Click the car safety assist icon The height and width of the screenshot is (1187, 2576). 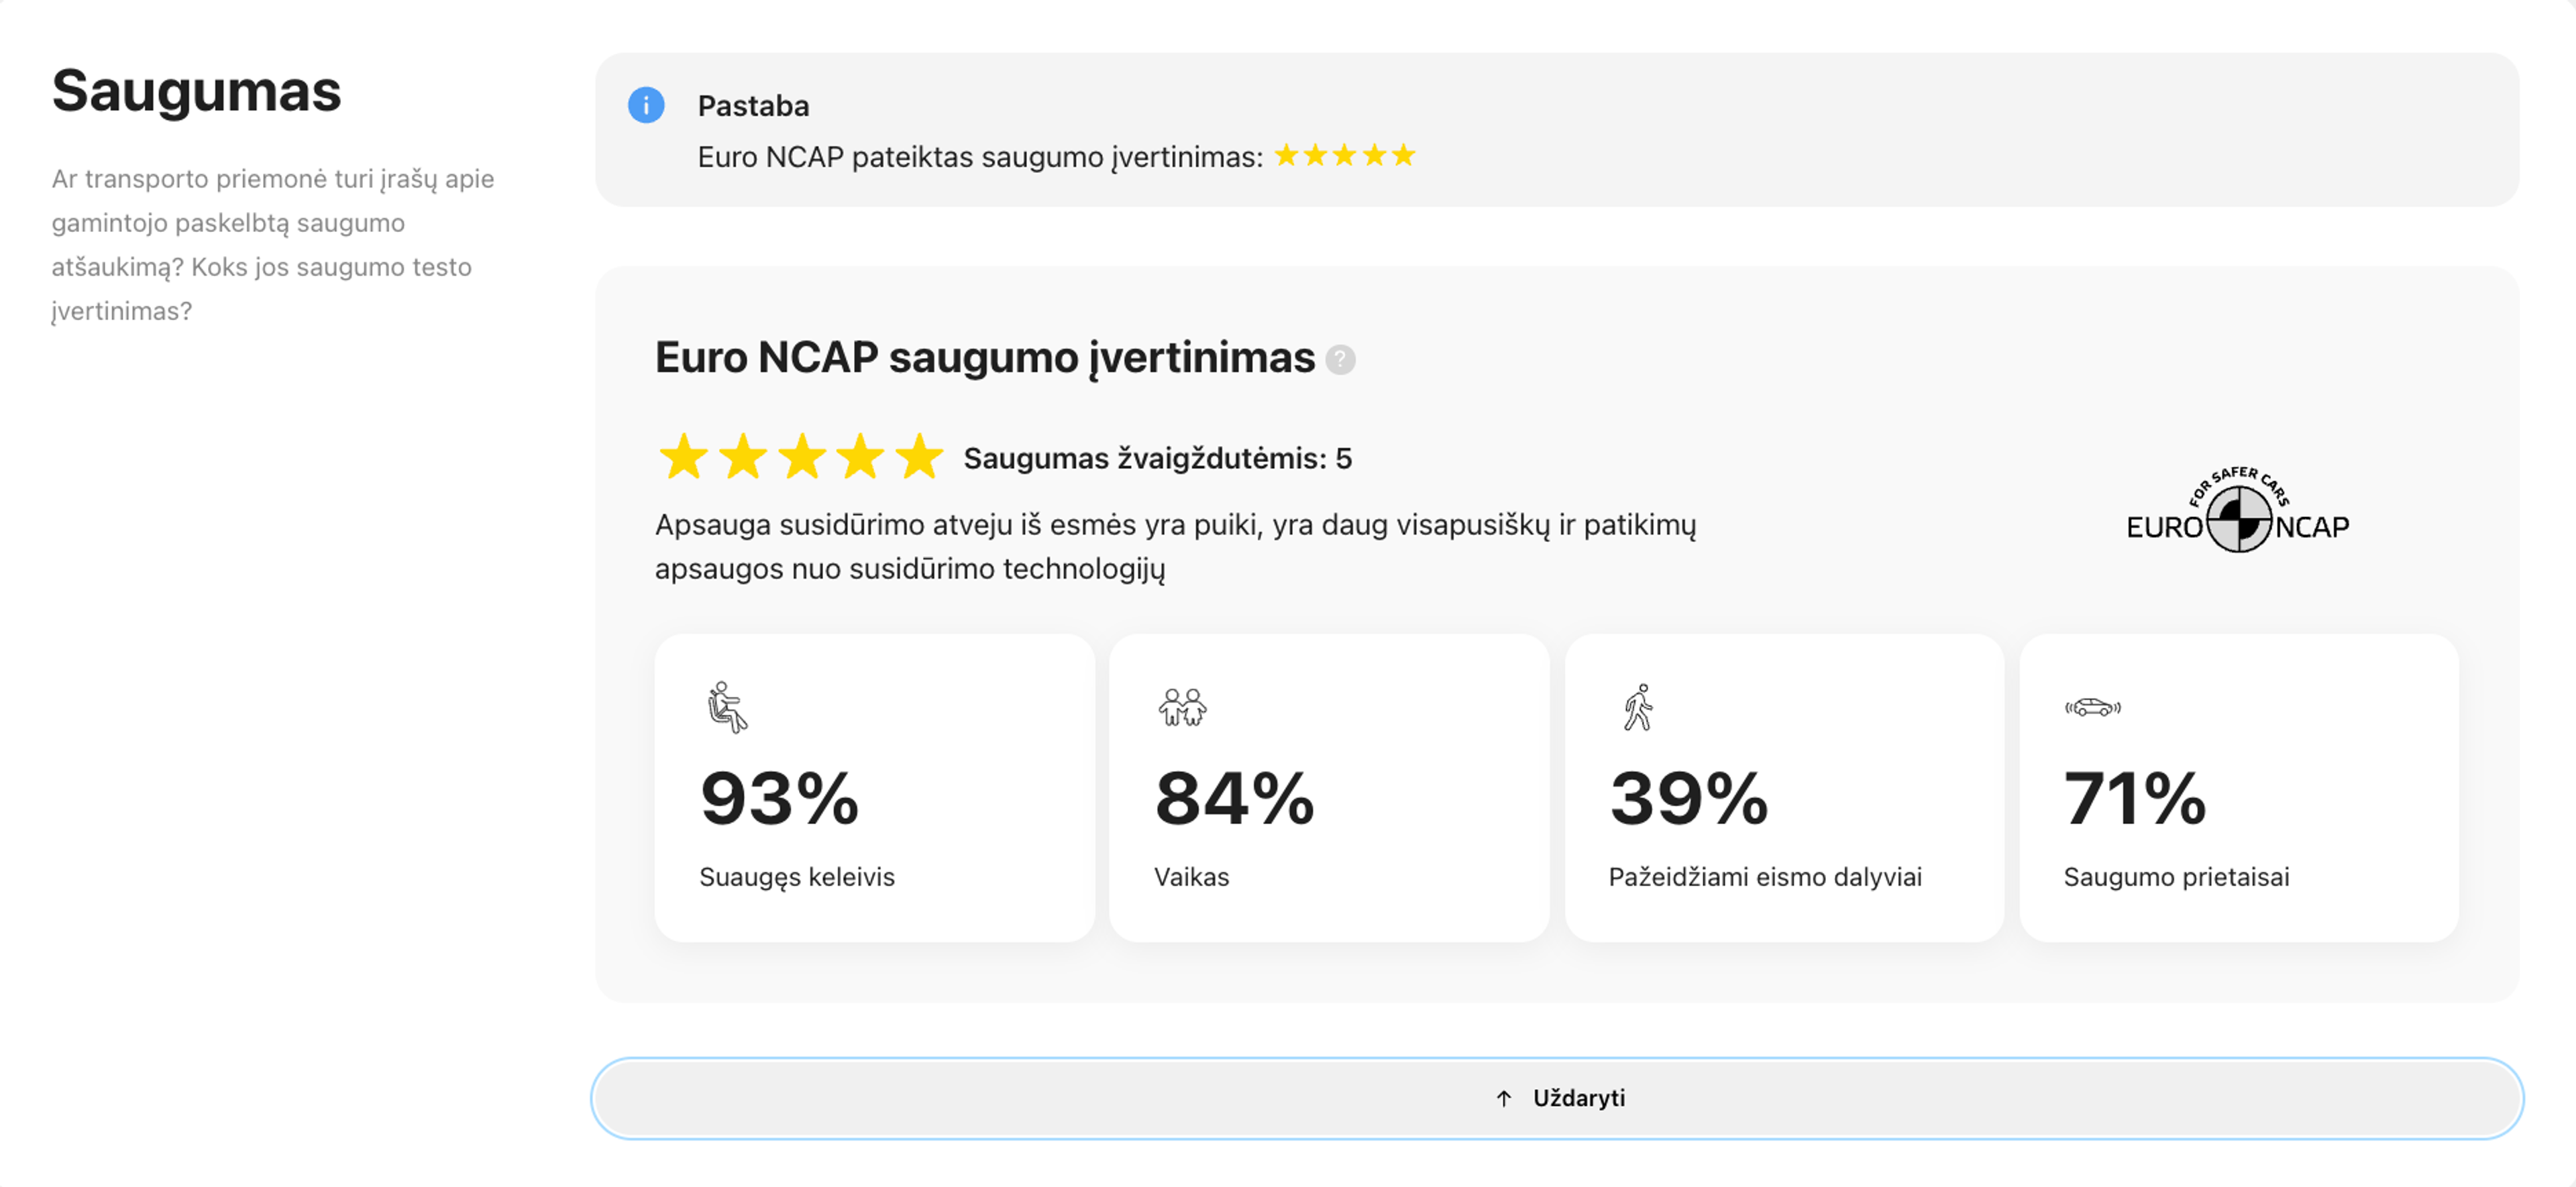coord(2092,707)
